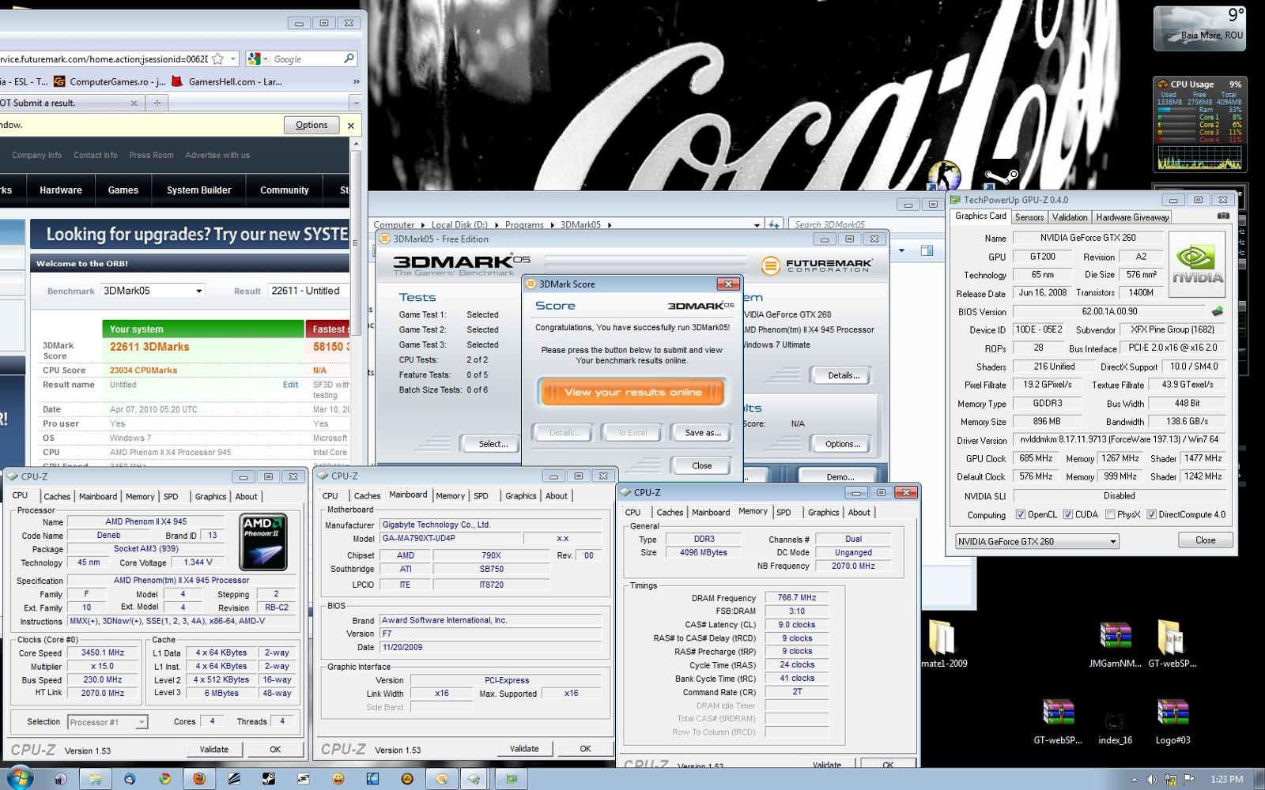Toggle the Explorer preview pane icon
Image resolution: width=1265 pixels, height=790 pixels.
[x=927, y=250]
